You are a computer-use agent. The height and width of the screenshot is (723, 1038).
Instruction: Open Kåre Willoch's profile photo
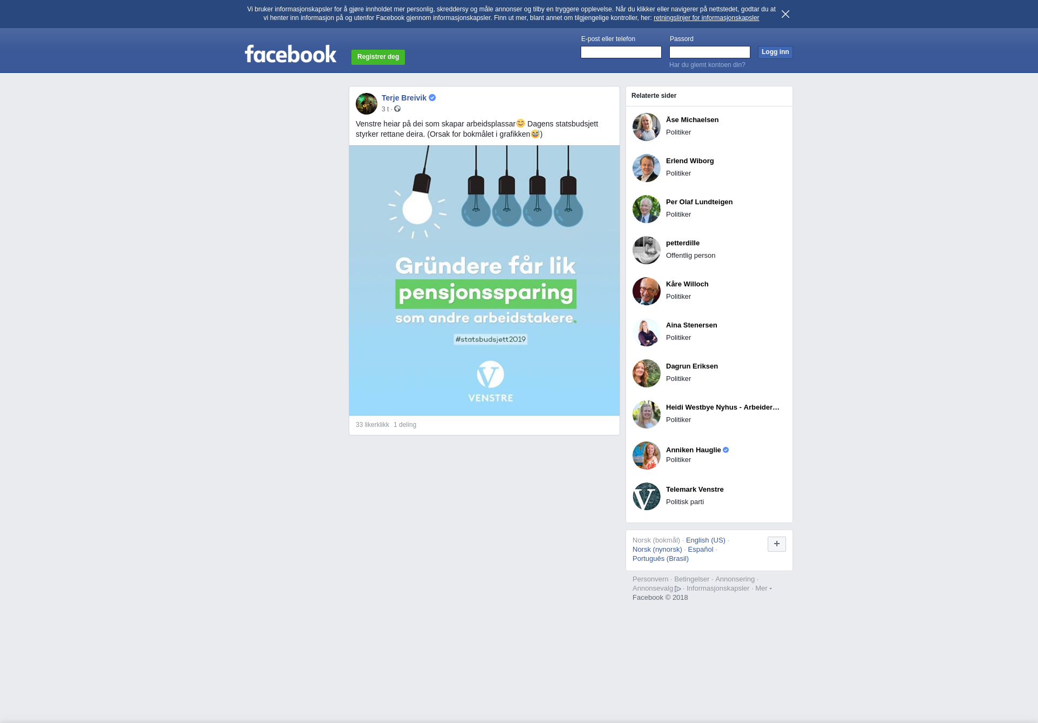(647, 291)
